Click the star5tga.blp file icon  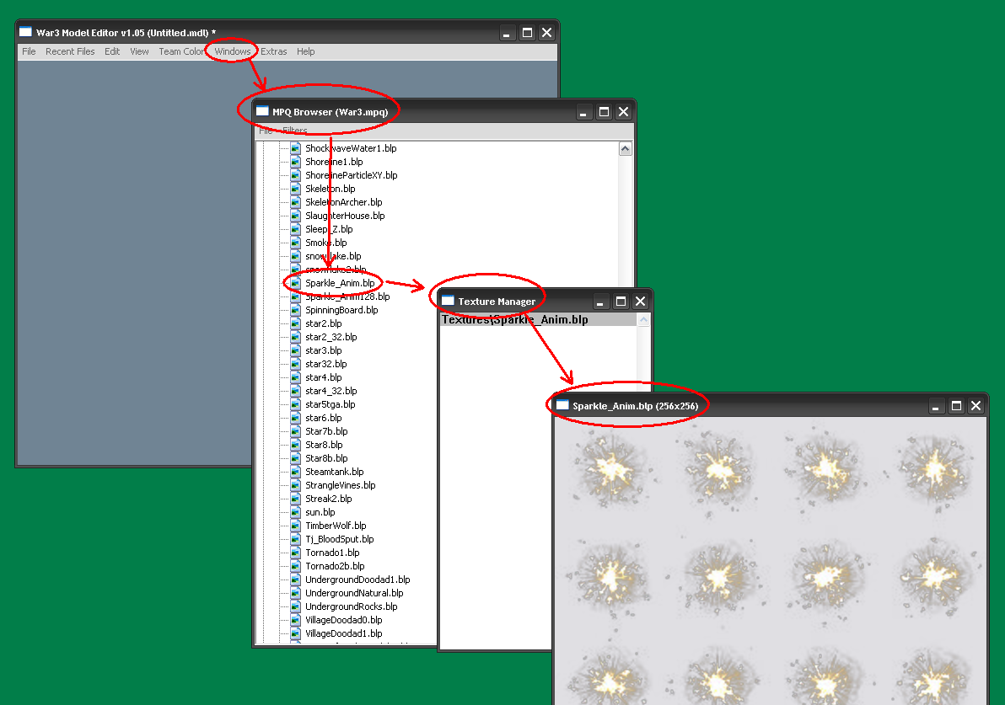click(295, 403)
